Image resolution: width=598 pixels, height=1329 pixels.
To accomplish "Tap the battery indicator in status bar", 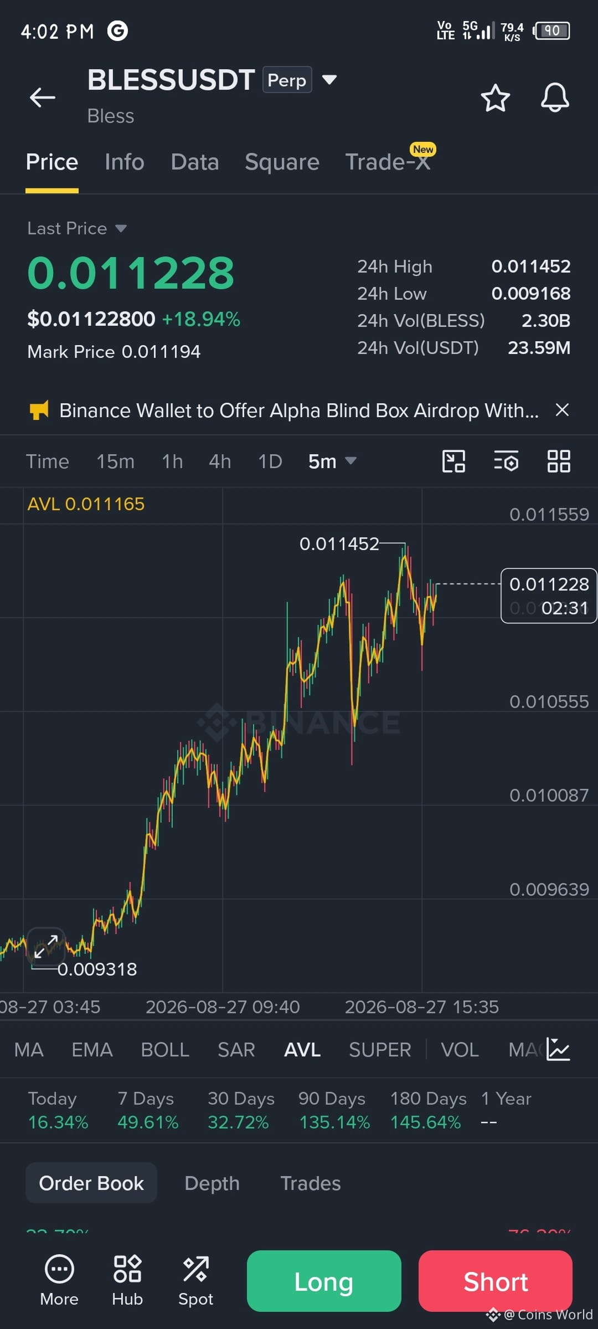I will coord(552,30).
